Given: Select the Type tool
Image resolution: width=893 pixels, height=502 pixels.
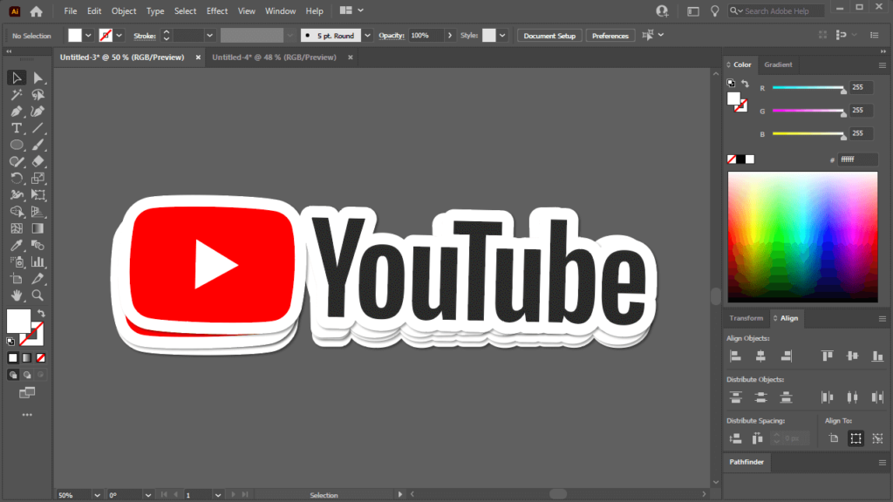Looking at the screenshot, I should pos(16,128).
